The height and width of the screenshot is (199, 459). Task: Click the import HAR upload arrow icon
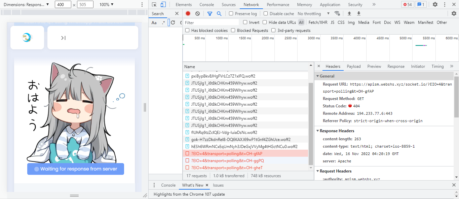point(349,14)
